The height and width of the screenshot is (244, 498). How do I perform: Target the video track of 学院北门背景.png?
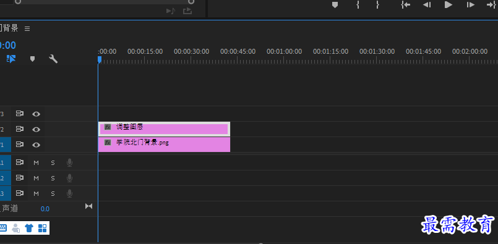6,145
